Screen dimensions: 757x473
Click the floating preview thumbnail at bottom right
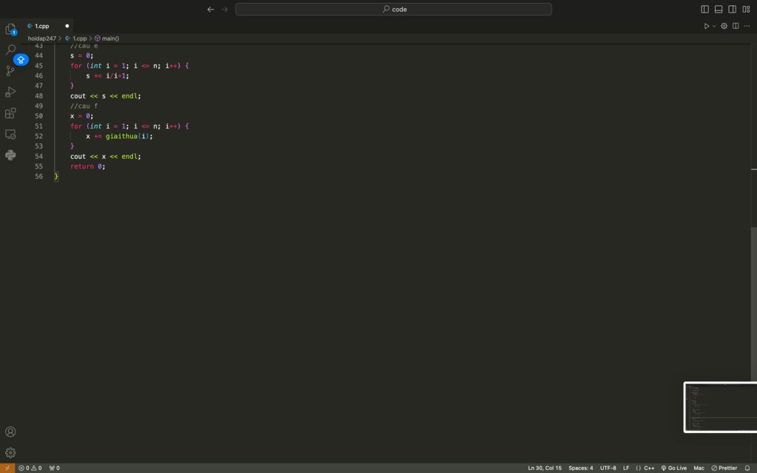(720, 407)
